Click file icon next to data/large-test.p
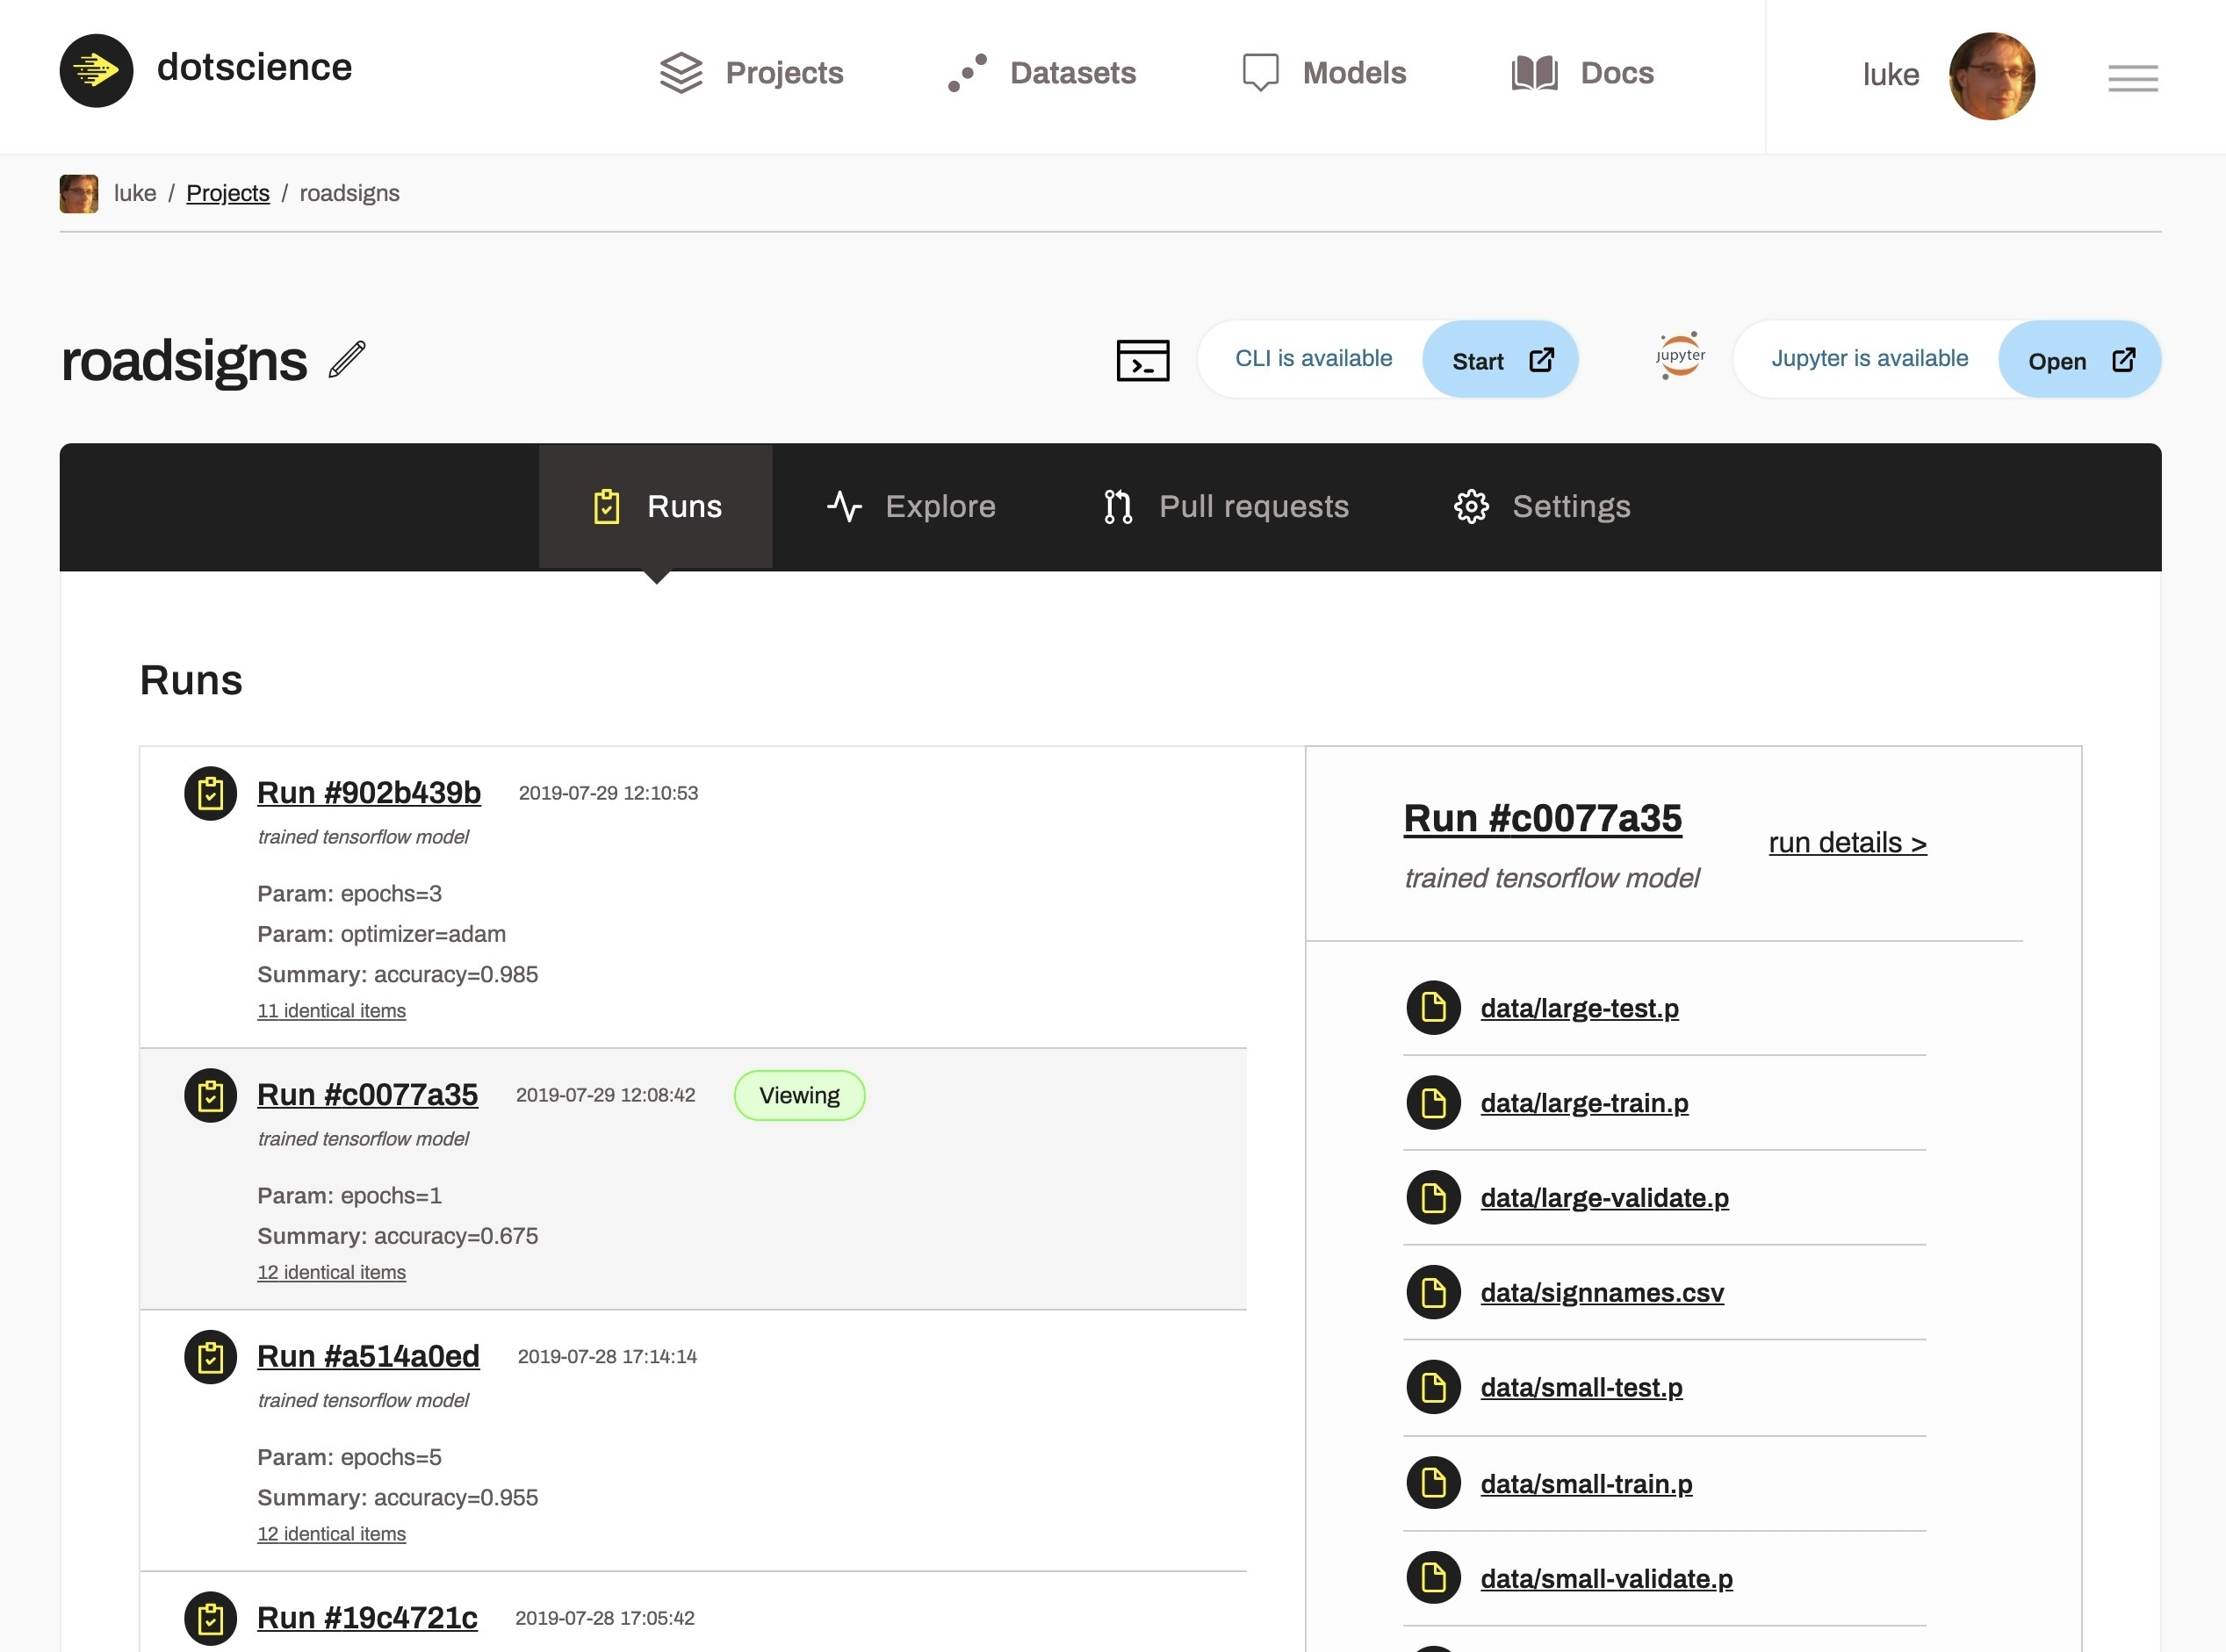Viewport: 2226px width, 1652px height. pos(1434,1008)
